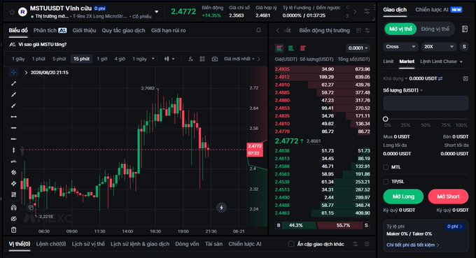Switch to Đóng vị thế mode
The height and width of the screenshot is (258, 476).
click(x=435, y=29)
